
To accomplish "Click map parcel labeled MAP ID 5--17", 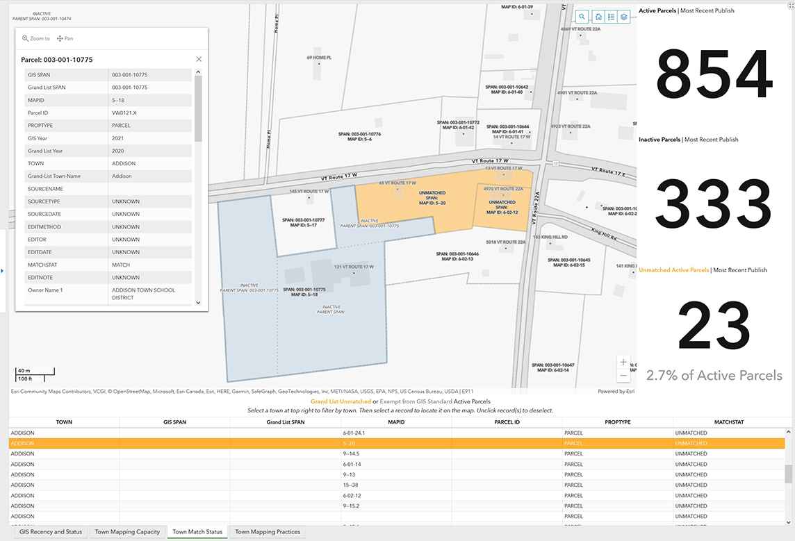I will click(303, 223).
